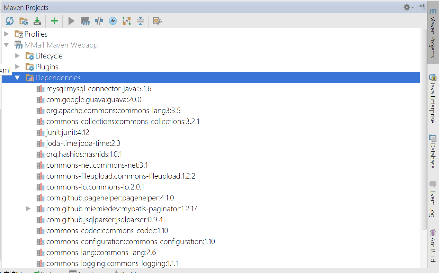Click the Database tab icon

click(433, 138)
